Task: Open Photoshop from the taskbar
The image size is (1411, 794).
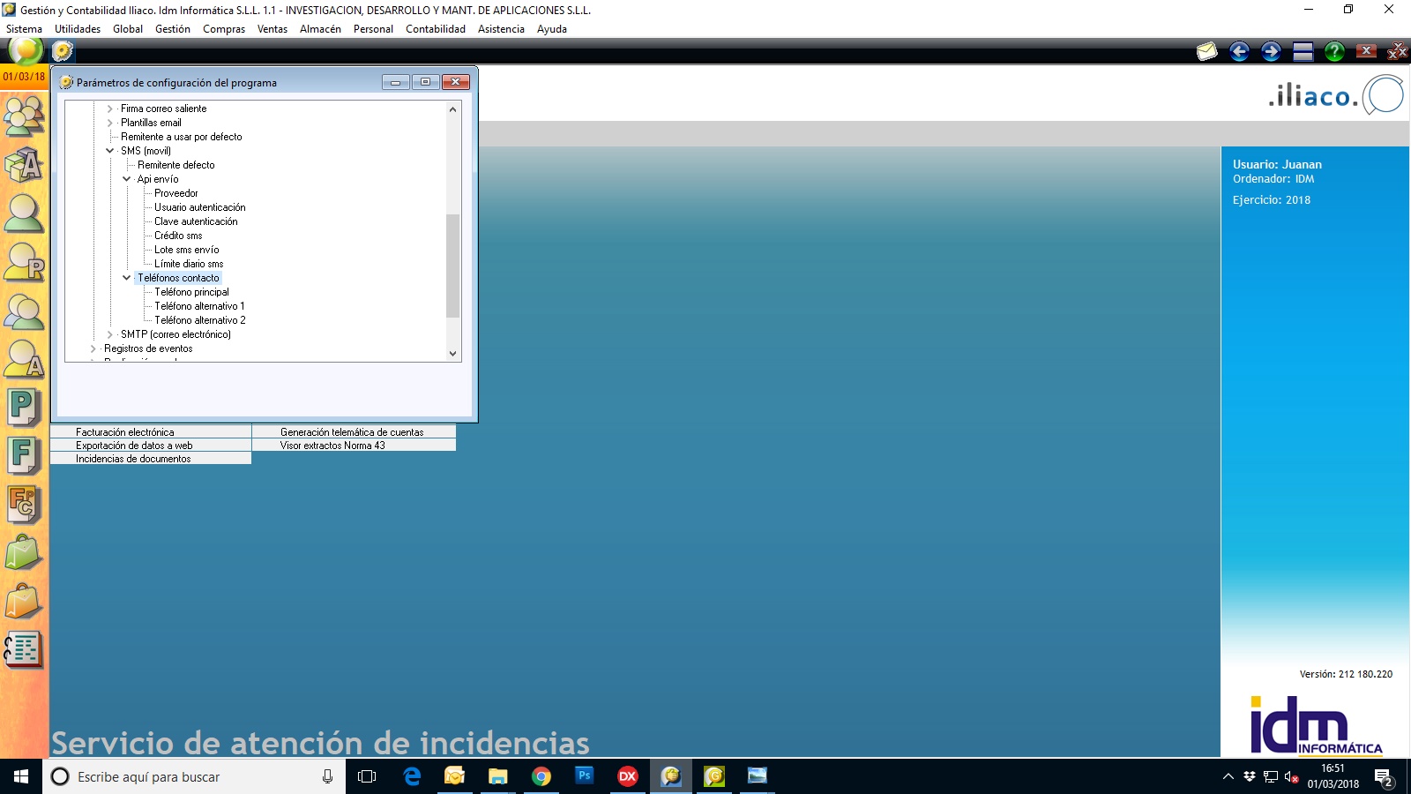Action: pos(584,776)
